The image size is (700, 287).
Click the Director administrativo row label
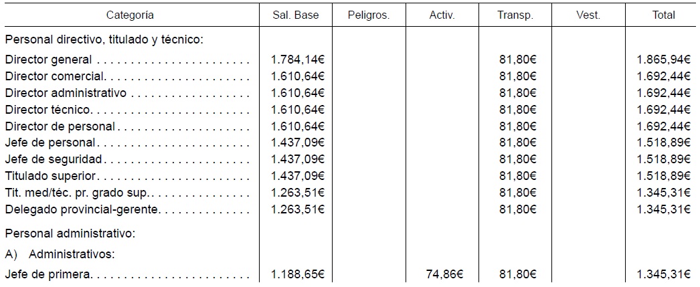pyautogui.click(x=66, y=93)
